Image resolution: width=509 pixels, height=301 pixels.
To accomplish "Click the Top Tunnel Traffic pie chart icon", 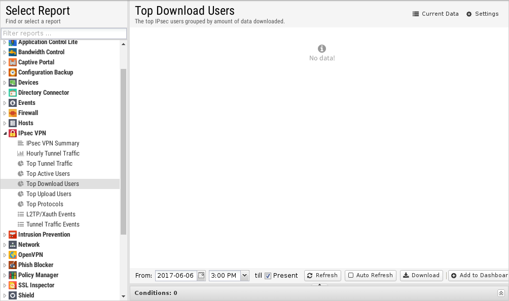I will (x=20, y=164).
